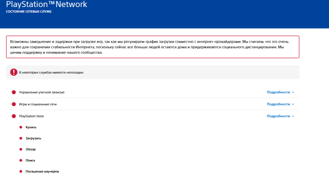
Task: Expand 'Подробности' for 'Управление учетной записью'
Action: point(280,92)
